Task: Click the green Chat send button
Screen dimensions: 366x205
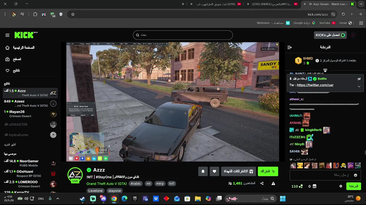Action: click(354, 186)
